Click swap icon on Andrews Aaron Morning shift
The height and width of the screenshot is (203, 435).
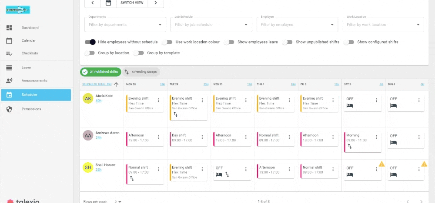click(350, 146)
